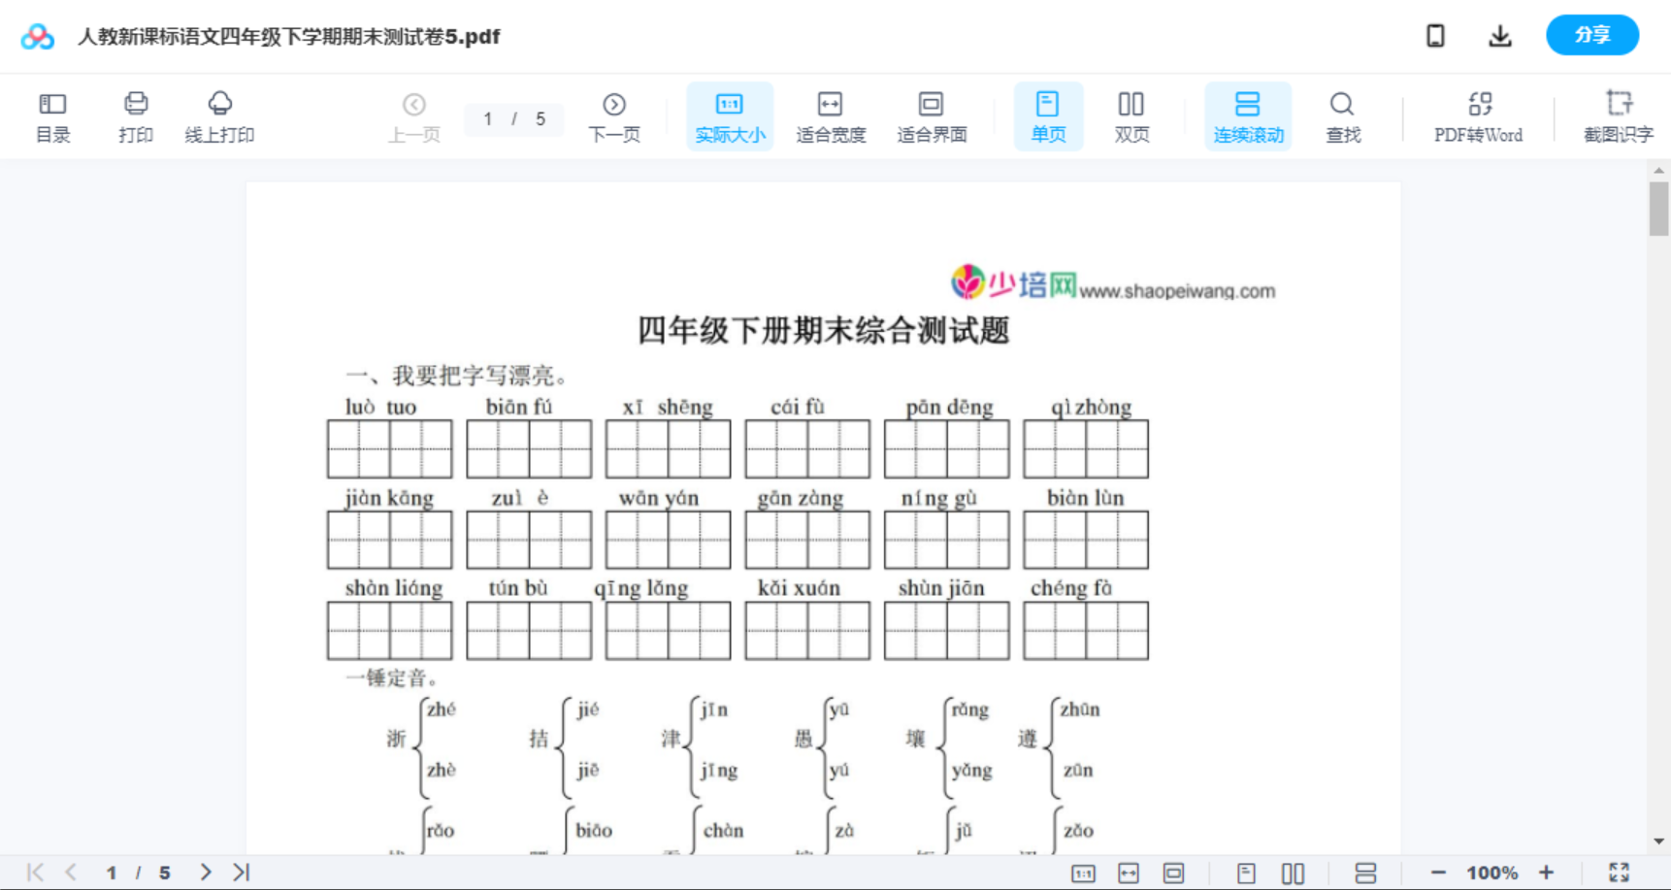Click the writing grid under jiàn kāng
The width and height of the screenshot is (1671, 890).
click(389, 540)
